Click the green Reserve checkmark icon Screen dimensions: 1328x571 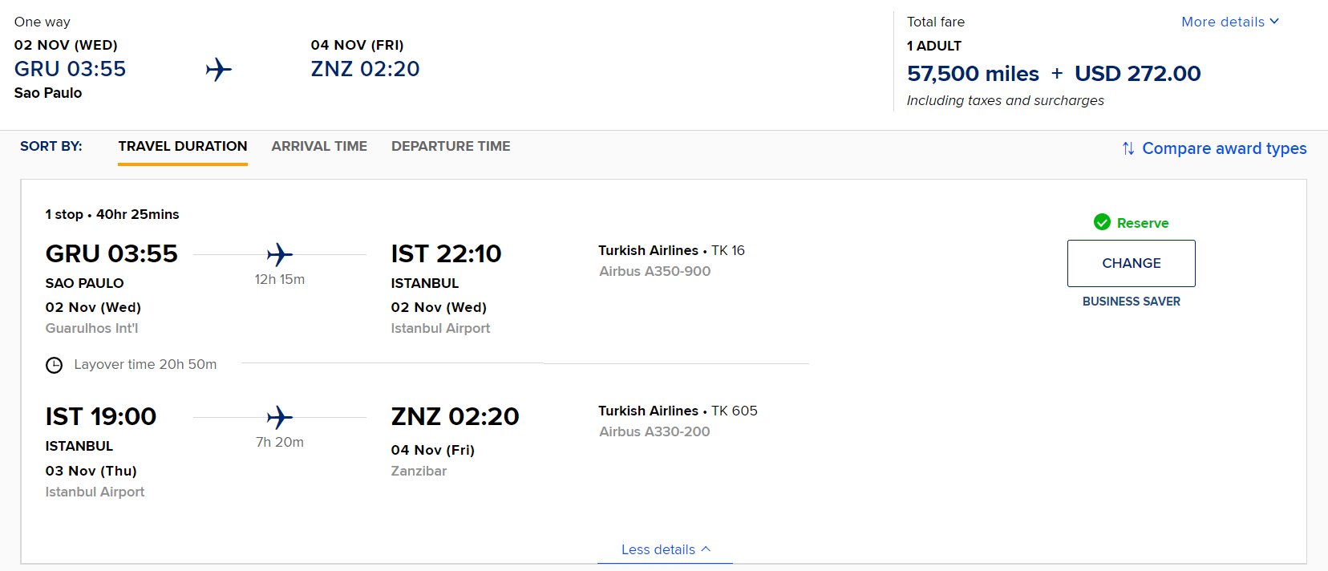click(x=1102, y=222)
